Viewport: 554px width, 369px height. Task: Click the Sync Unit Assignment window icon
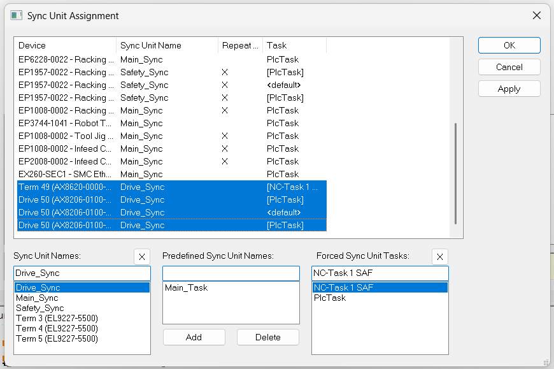(17, 15)
